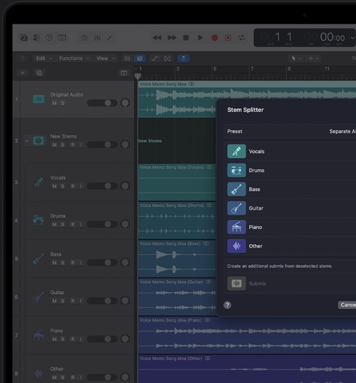The width and height of the screenshot is (356, 383).
Task: Open Smart Controls dial icon
Action: [x=84, y=38]
